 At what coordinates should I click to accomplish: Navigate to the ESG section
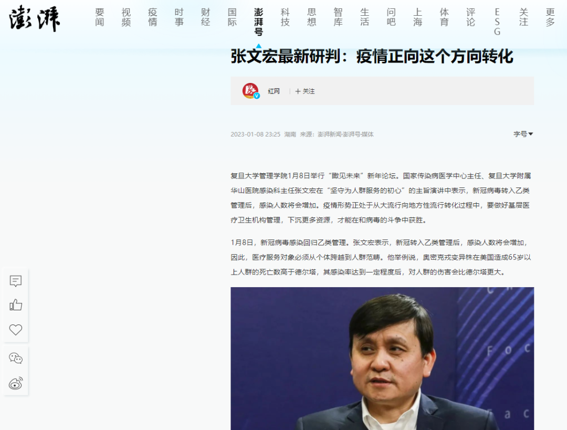click(x=497, y=22)
